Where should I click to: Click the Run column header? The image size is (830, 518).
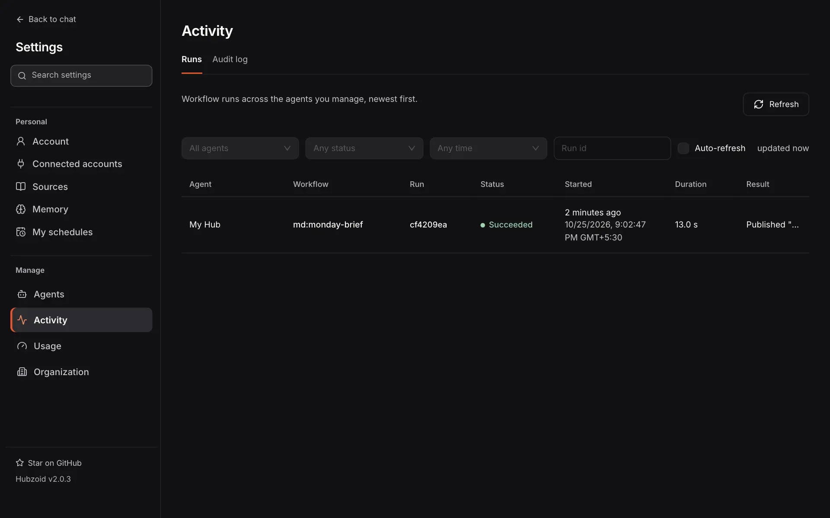coord(417,184)
